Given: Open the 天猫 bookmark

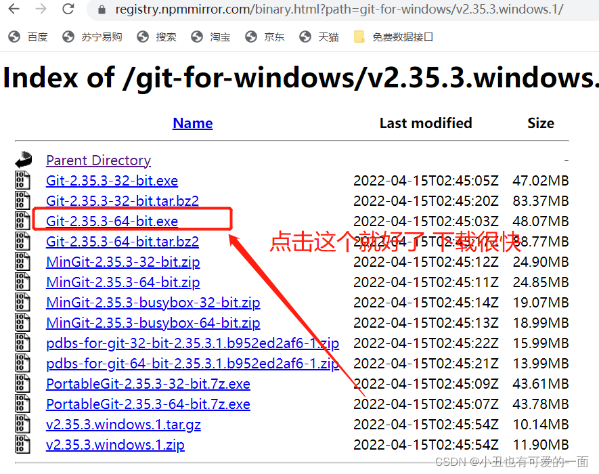Looking at the screenshot, I should tap(319, 37).
